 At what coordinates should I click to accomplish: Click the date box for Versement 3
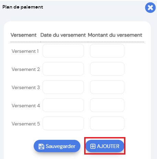coord(63,87)
